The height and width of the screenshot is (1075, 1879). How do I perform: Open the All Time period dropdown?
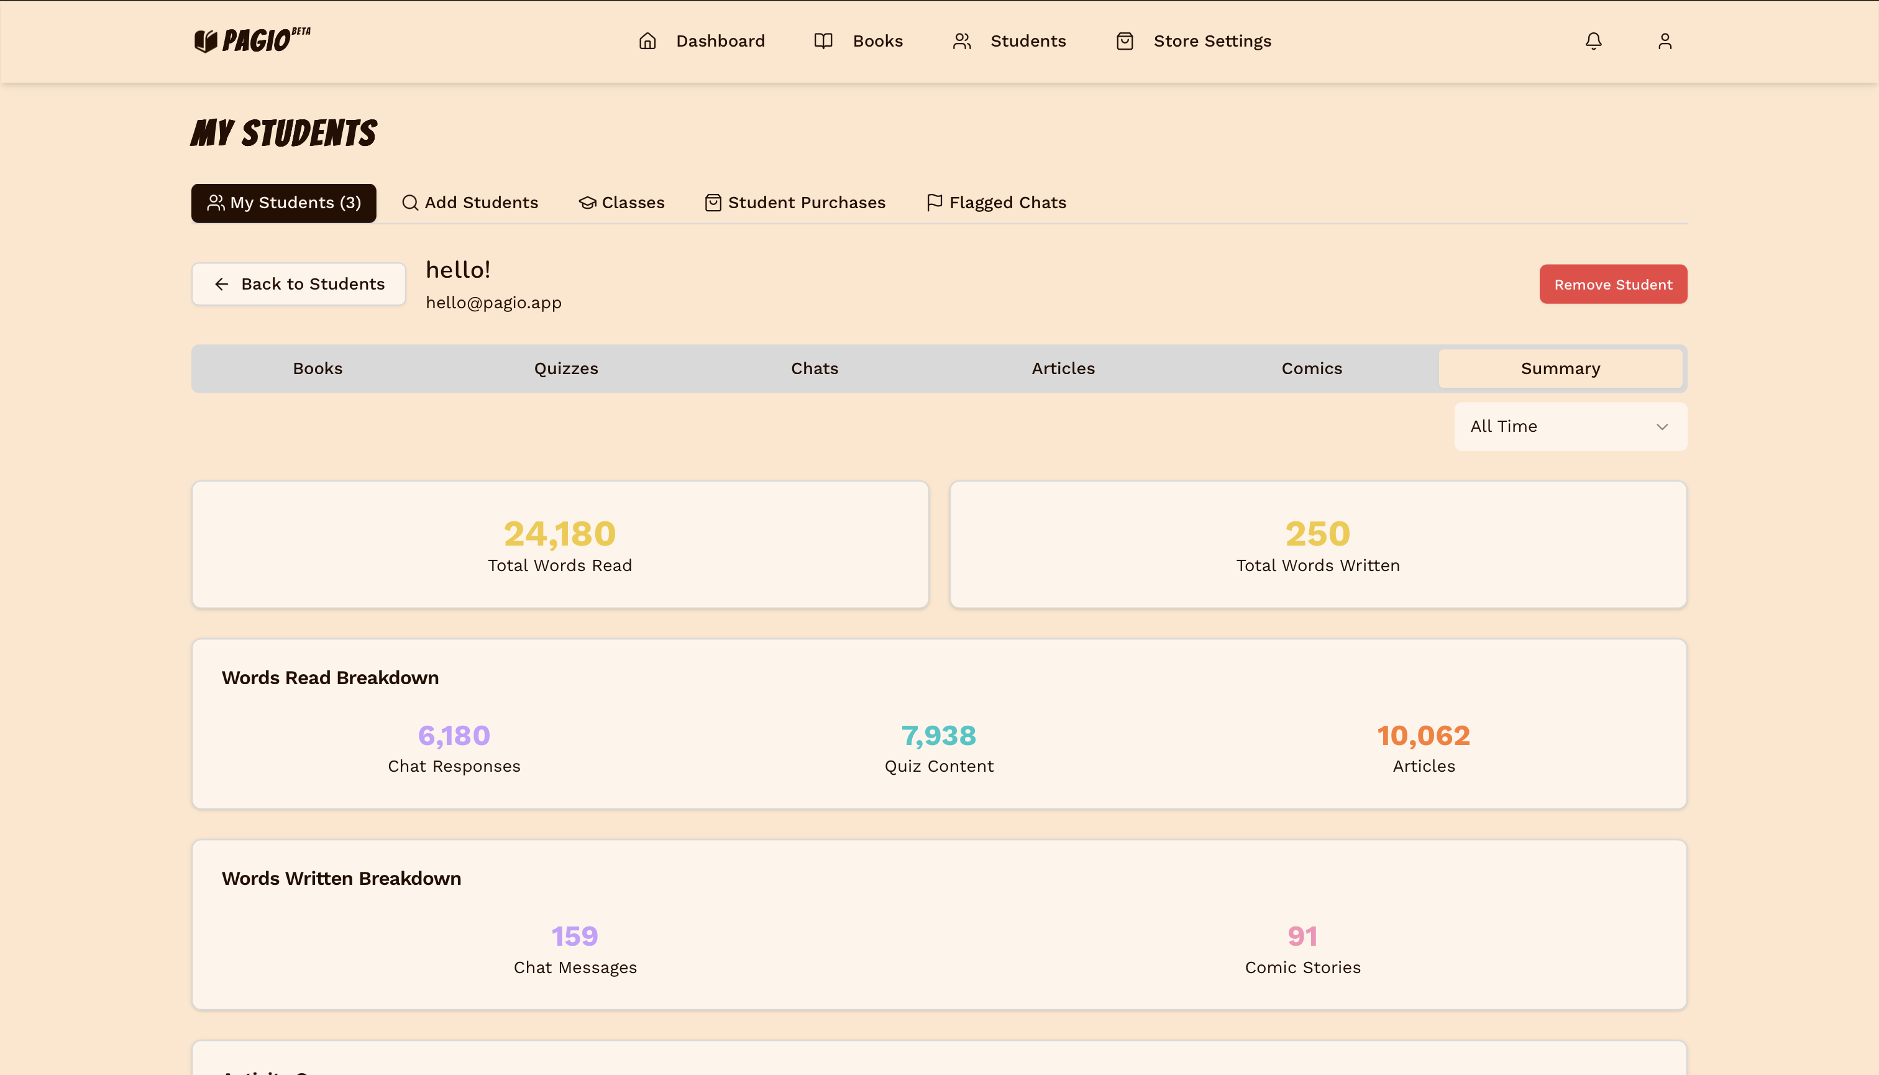tap(1570, 427)
